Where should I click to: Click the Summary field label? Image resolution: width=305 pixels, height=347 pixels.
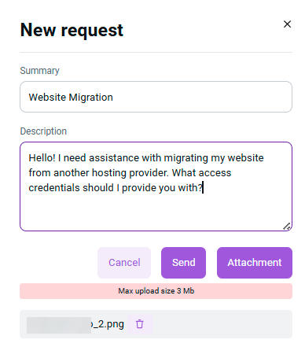[39, 71]
